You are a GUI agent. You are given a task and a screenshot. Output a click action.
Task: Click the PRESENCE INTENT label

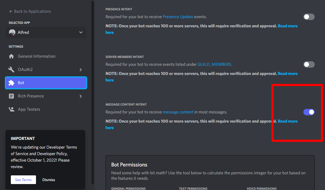119,9
